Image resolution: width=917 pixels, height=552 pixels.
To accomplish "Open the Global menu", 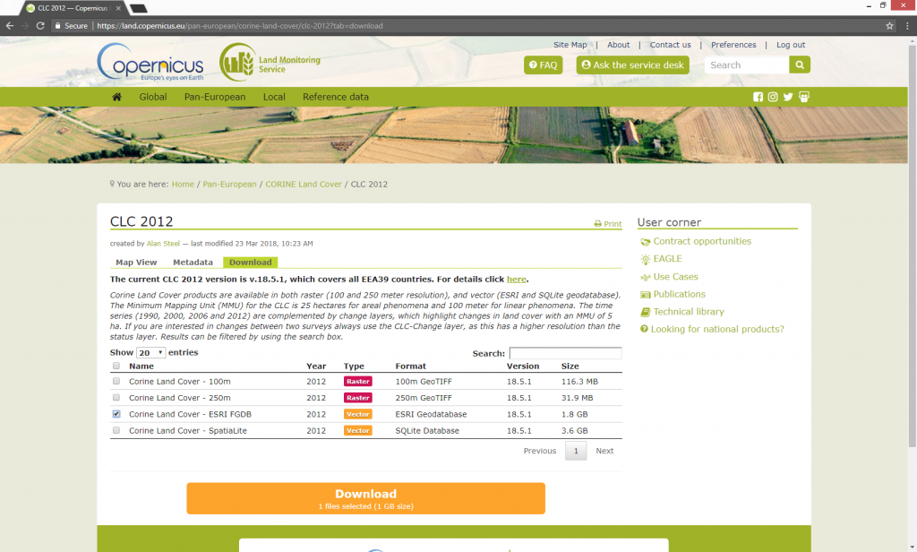I will 152,97.
